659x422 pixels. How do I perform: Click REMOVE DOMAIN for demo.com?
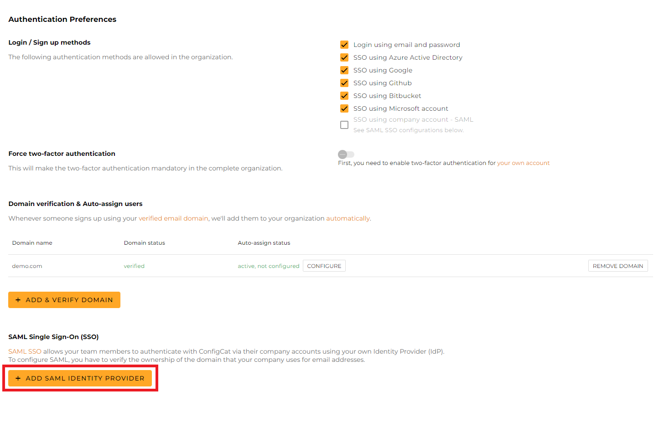(618, 266)
